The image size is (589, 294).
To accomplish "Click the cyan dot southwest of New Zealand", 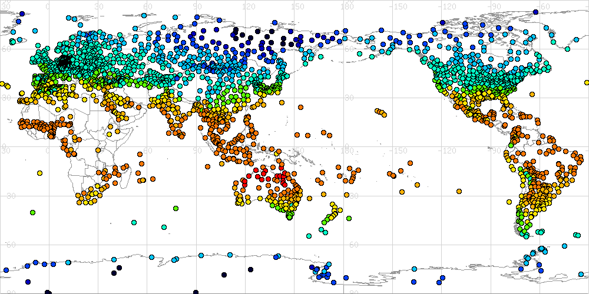I will (309, 235).
